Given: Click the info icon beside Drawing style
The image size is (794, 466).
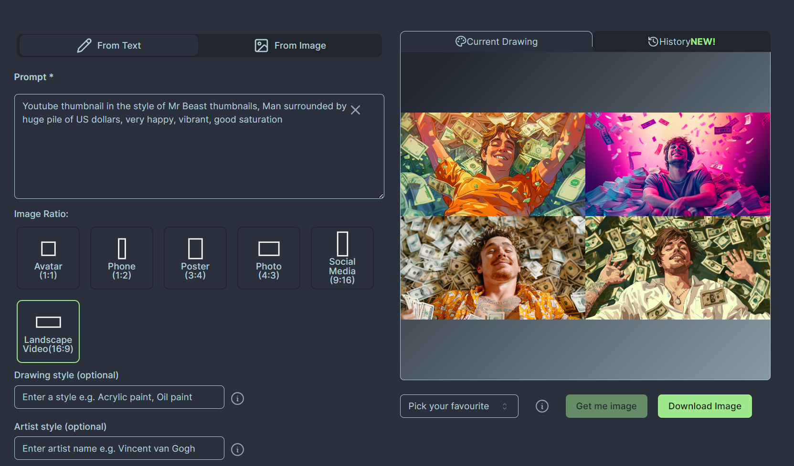Looking at the screenshot, I should click(x=237, y=398).
